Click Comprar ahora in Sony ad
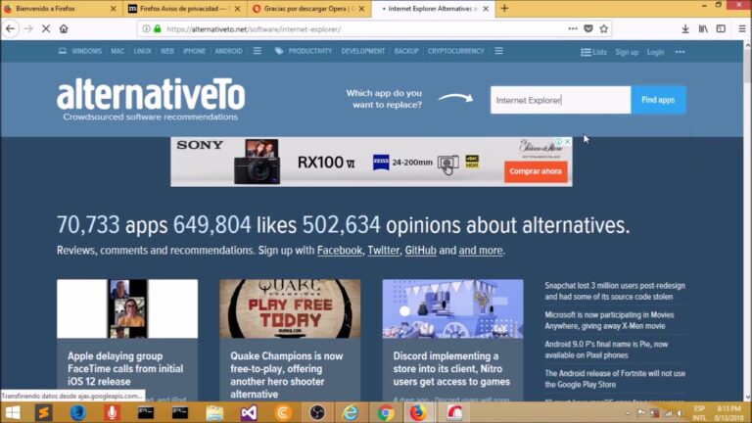Viewport: 752px width, 423px height. [536, 171]
